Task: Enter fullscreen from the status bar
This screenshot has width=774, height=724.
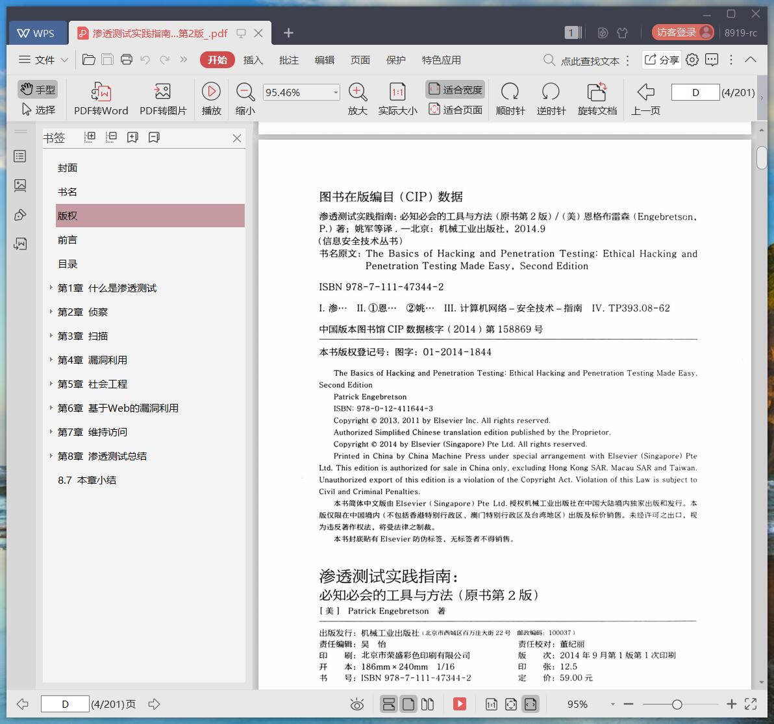Action: click(x=751, y=705)
